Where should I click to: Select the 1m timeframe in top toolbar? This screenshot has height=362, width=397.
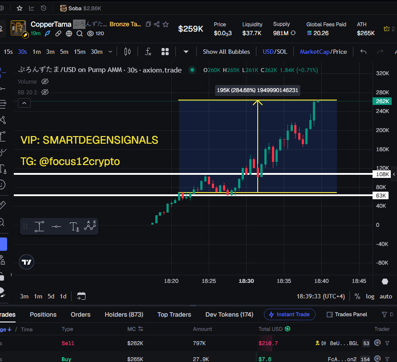tap(36, 52)
